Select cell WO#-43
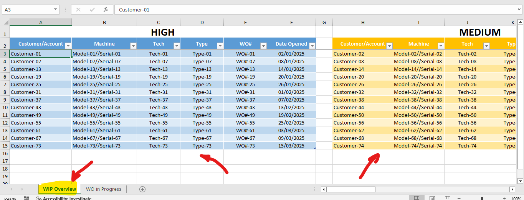 (x=245, y=107)
